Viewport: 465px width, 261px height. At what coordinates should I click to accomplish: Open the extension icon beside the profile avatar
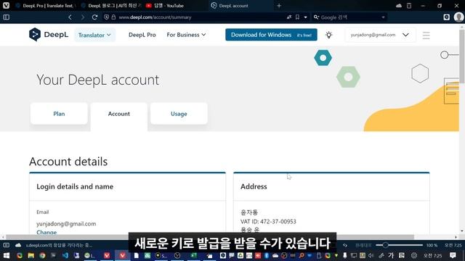pyautogui.click(x=446, y=17)
